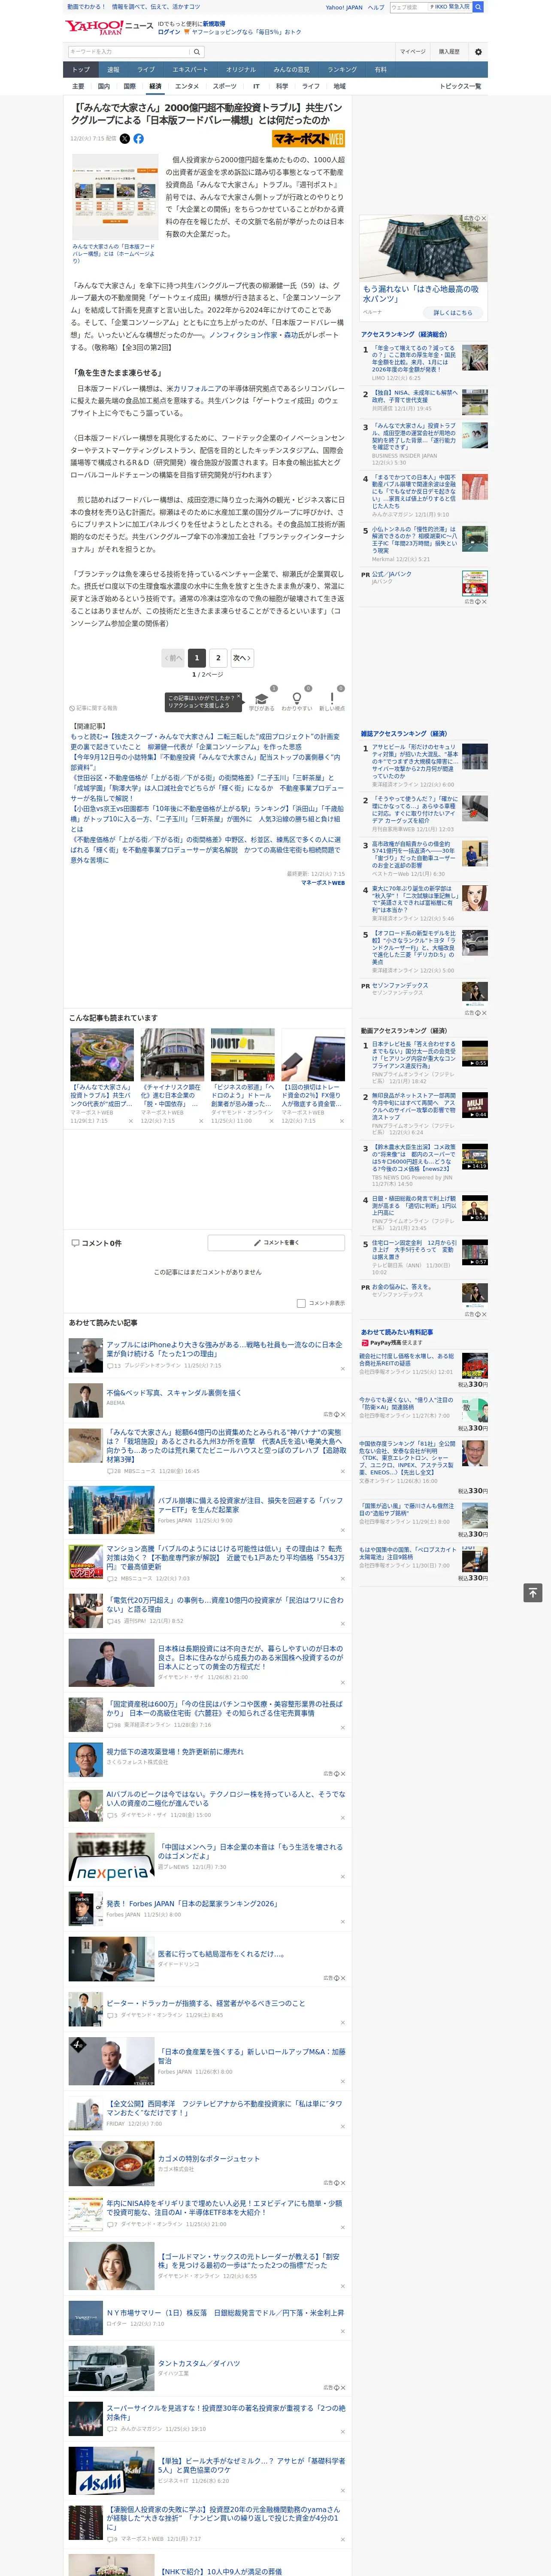The width and height of the screenshot is (551, 2576).
Task: Select the エンタメ category
Action: 187,86
